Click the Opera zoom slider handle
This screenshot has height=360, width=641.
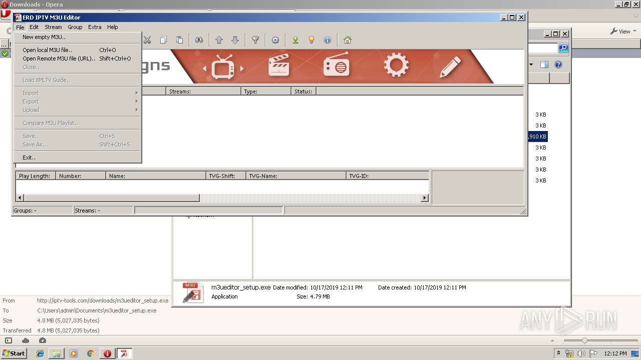584,340
